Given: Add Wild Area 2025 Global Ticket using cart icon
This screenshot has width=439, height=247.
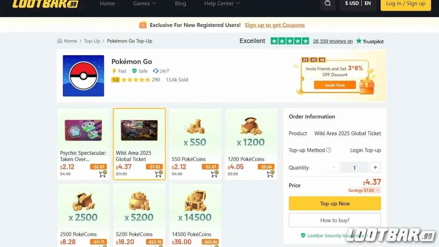Looking at the screenshot, I should 158,174.
